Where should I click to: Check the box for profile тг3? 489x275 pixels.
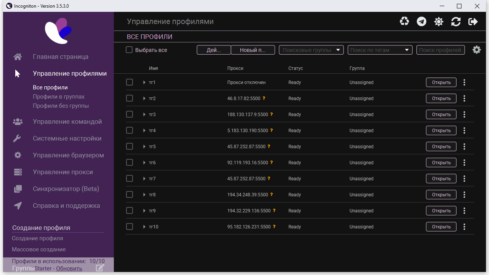[130, 114]
